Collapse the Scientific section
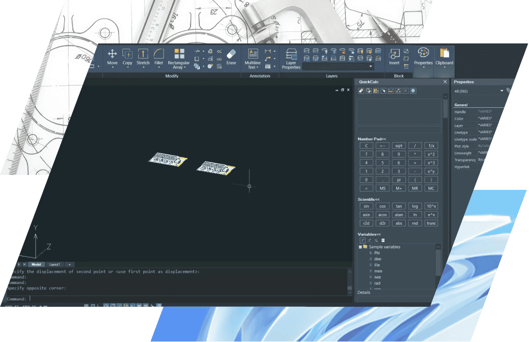 pyautogui.click(x=368, y=199)
